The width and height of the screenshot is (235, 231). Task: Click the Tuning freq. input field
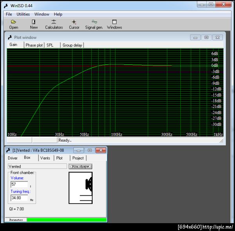19,198
